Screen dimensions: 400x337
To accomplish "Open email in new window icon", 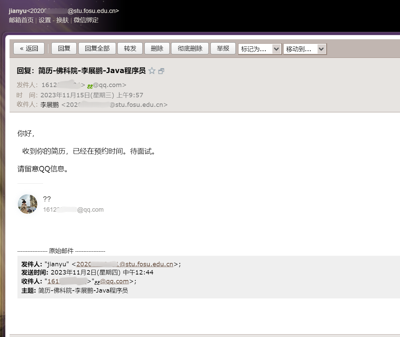I will [161, 71].
